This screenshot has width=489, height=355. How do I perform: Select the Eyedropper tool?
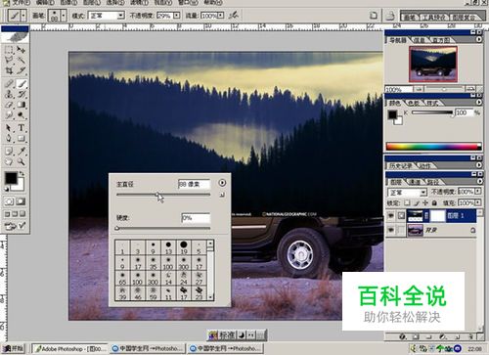(22, 152)
